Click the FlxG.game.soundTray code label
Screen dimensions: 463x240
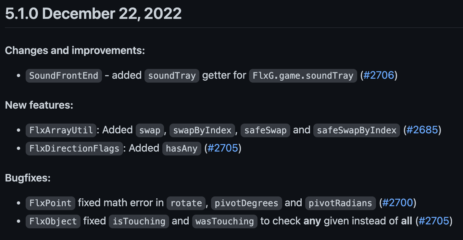coord(303,75)
